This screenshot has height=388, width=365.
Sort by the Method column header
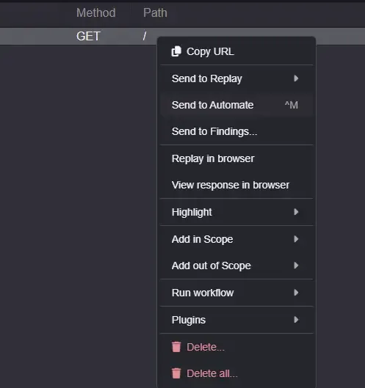click(x=96, y=12)
